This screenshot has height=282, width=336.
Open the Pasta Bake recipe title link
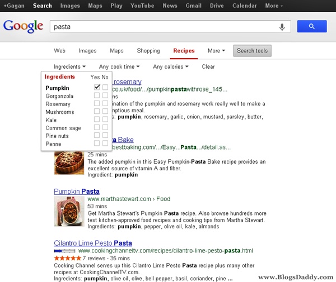[x=123, y=140]
